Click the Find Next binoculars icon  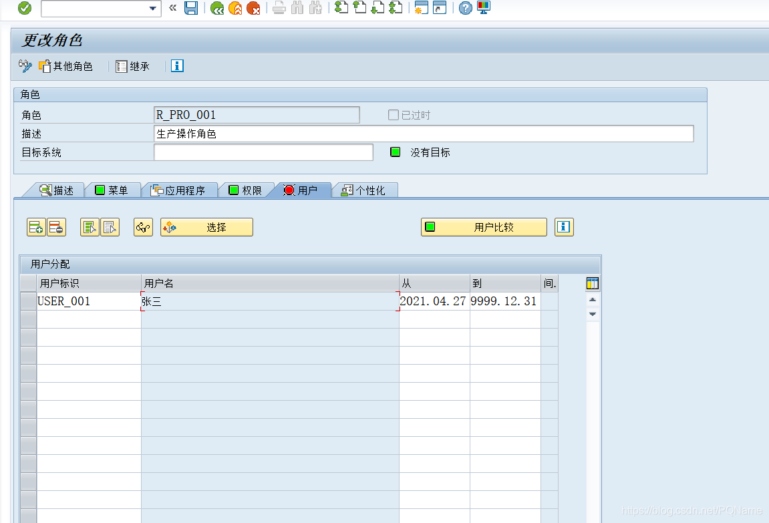[315, 8]
